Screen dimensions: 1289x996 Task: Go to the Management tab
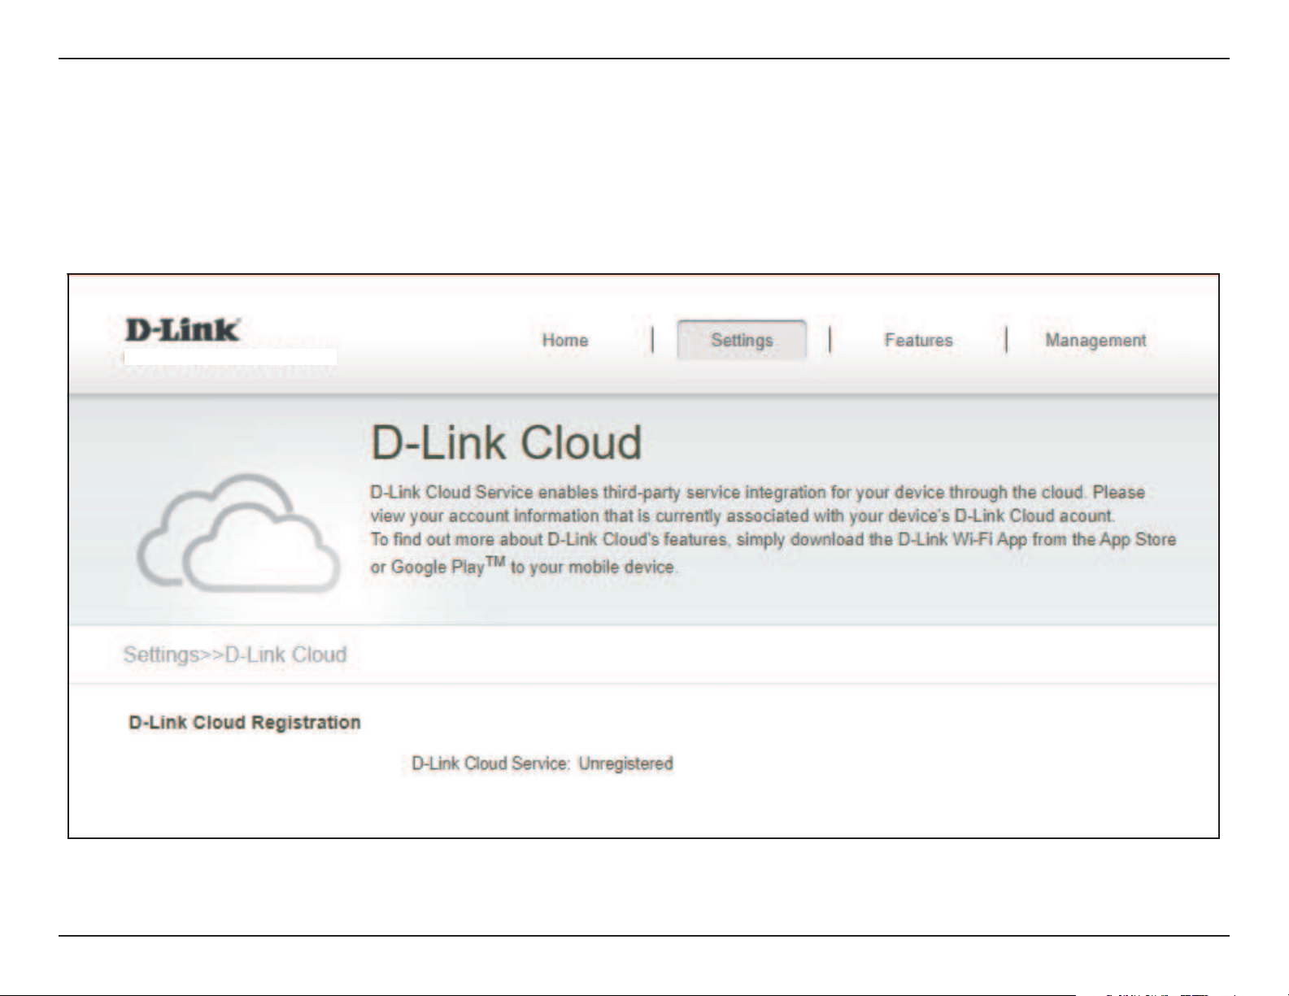(x=1095, y=340)
